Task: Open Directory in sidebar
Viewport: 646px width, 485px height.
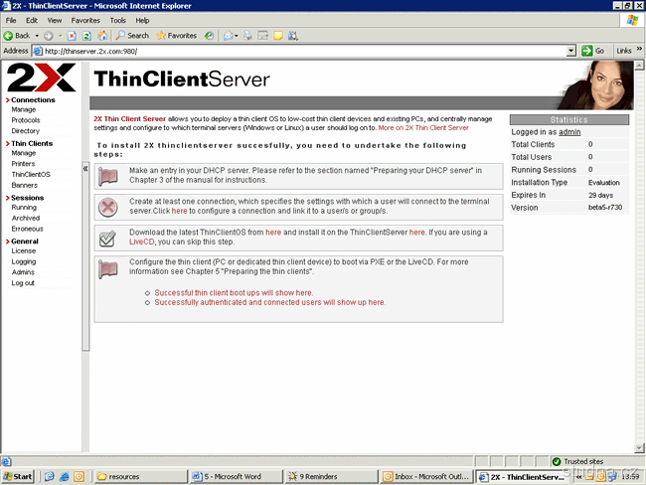Action: [x=26, y=131]
